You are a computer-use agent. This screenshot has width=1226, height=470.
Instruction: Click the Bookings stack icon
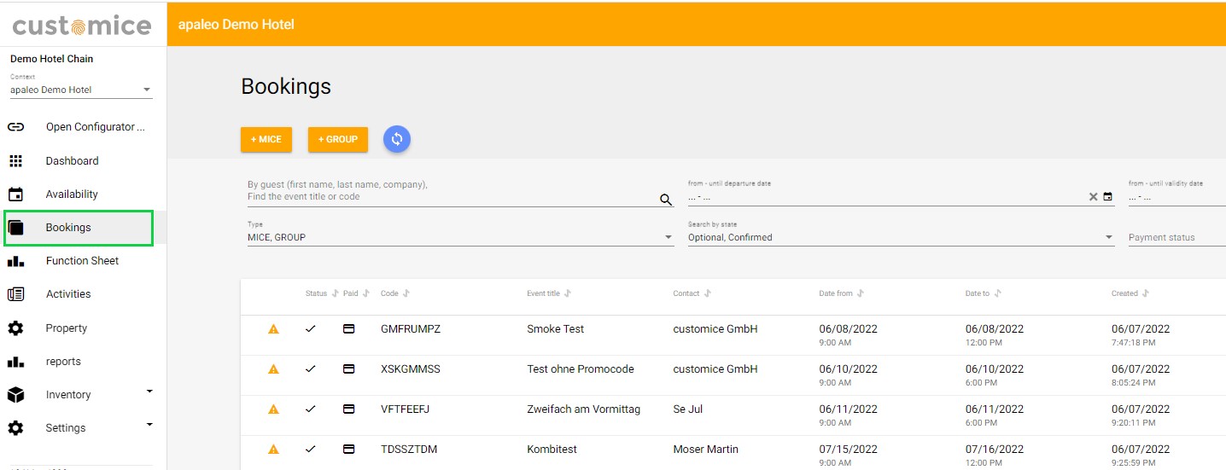pos(15,227)
